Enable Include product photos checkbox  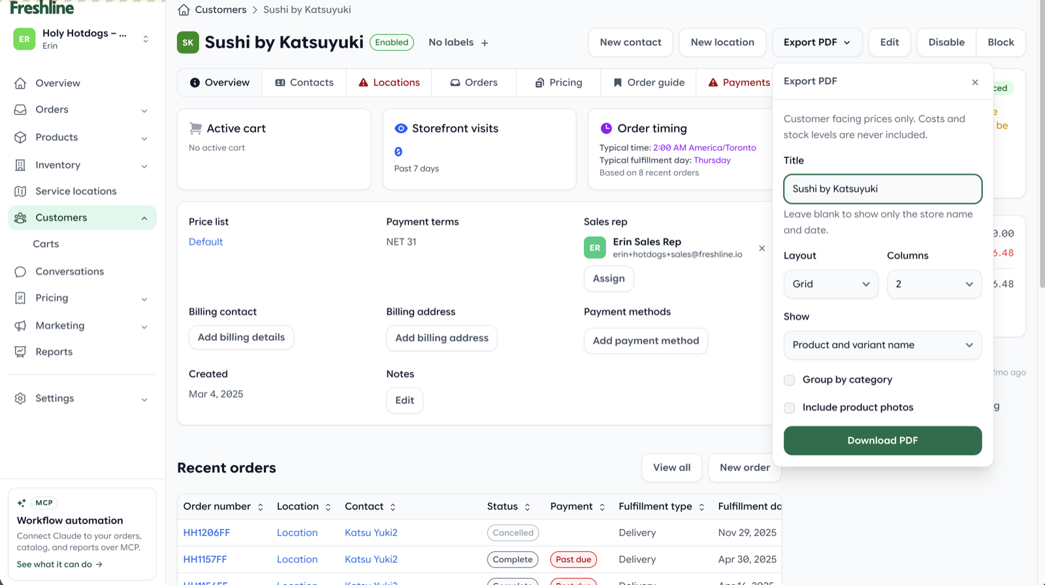pos(790,408)
